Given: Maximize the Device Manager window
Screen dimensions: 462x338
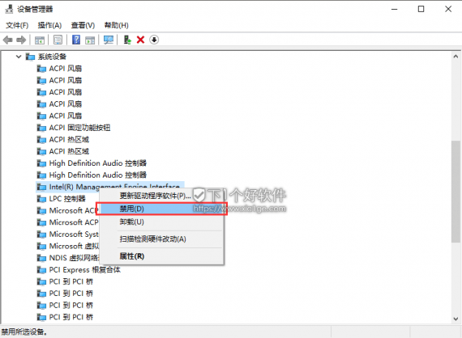Looking at the screenshot, I should coord(421,9).
